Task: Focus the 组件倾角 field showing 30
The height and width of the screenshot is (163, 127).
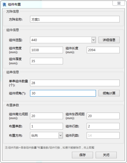Action: [63, 93]
